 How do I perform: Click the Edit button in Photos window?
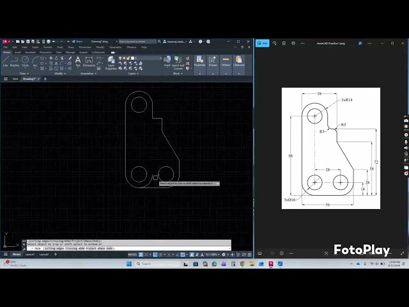tap(263, 43)
